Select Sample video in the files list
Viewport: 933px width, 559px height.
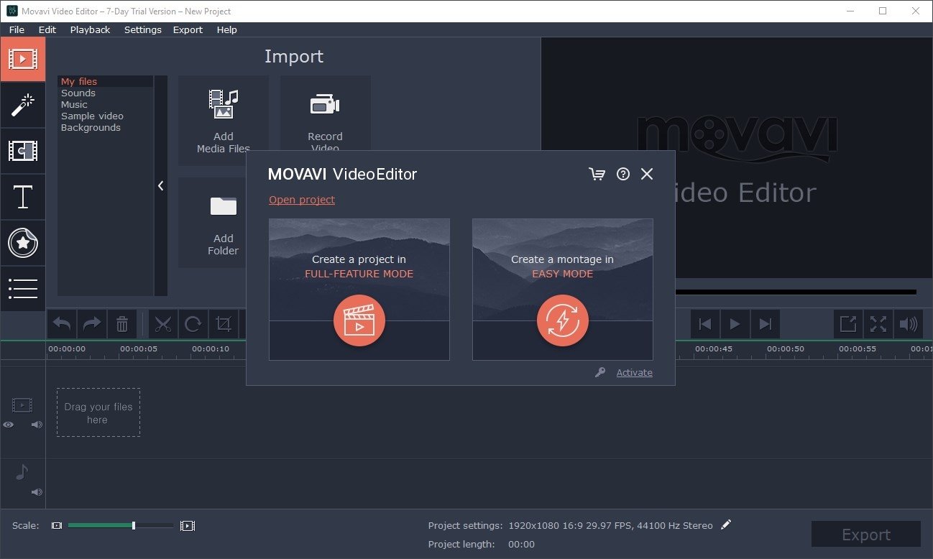(92, 116)
